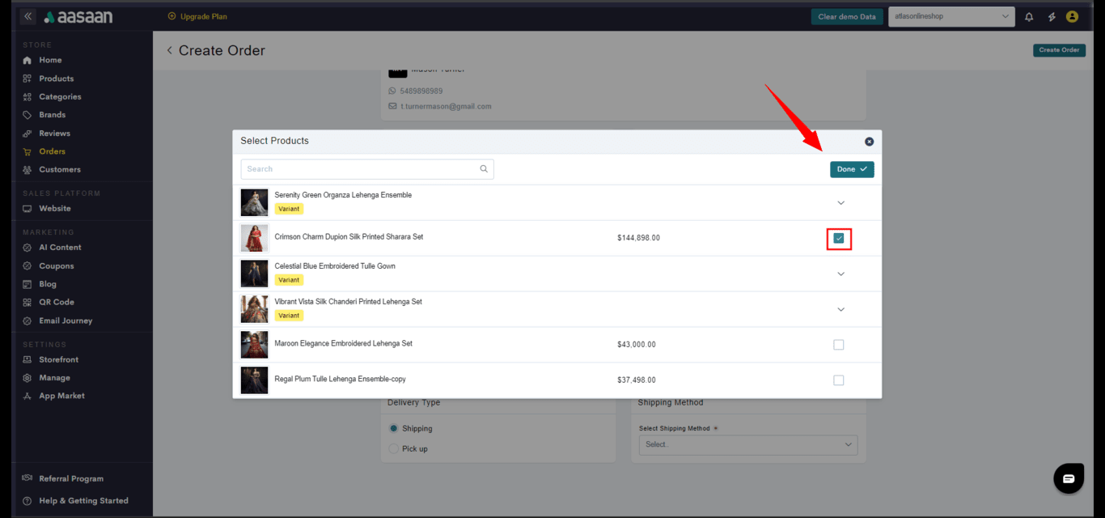Select Regal Plum Tulle Lehenga Ensemble-copy checkbox

tap(839, 380)
